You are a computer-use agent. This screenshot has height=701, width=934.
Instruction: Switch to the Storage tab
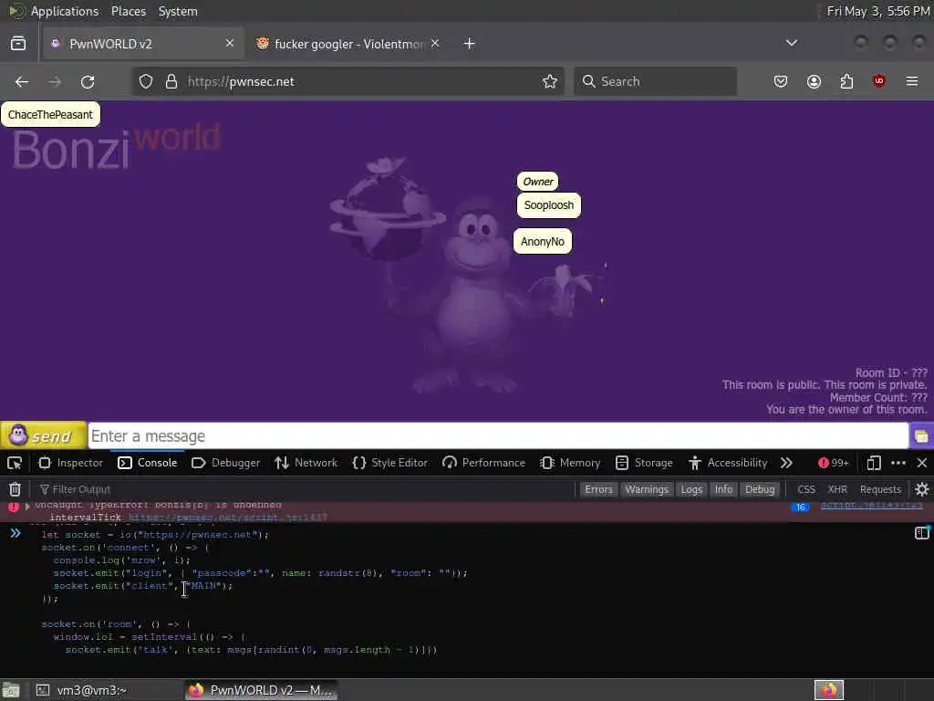pyautogui.click(x=644, y=463)
